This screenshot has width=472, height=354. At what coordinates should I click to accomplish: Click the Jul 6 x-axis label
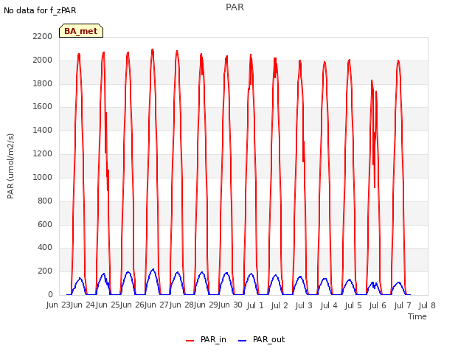pyautogui.click(x=378, y=305)
